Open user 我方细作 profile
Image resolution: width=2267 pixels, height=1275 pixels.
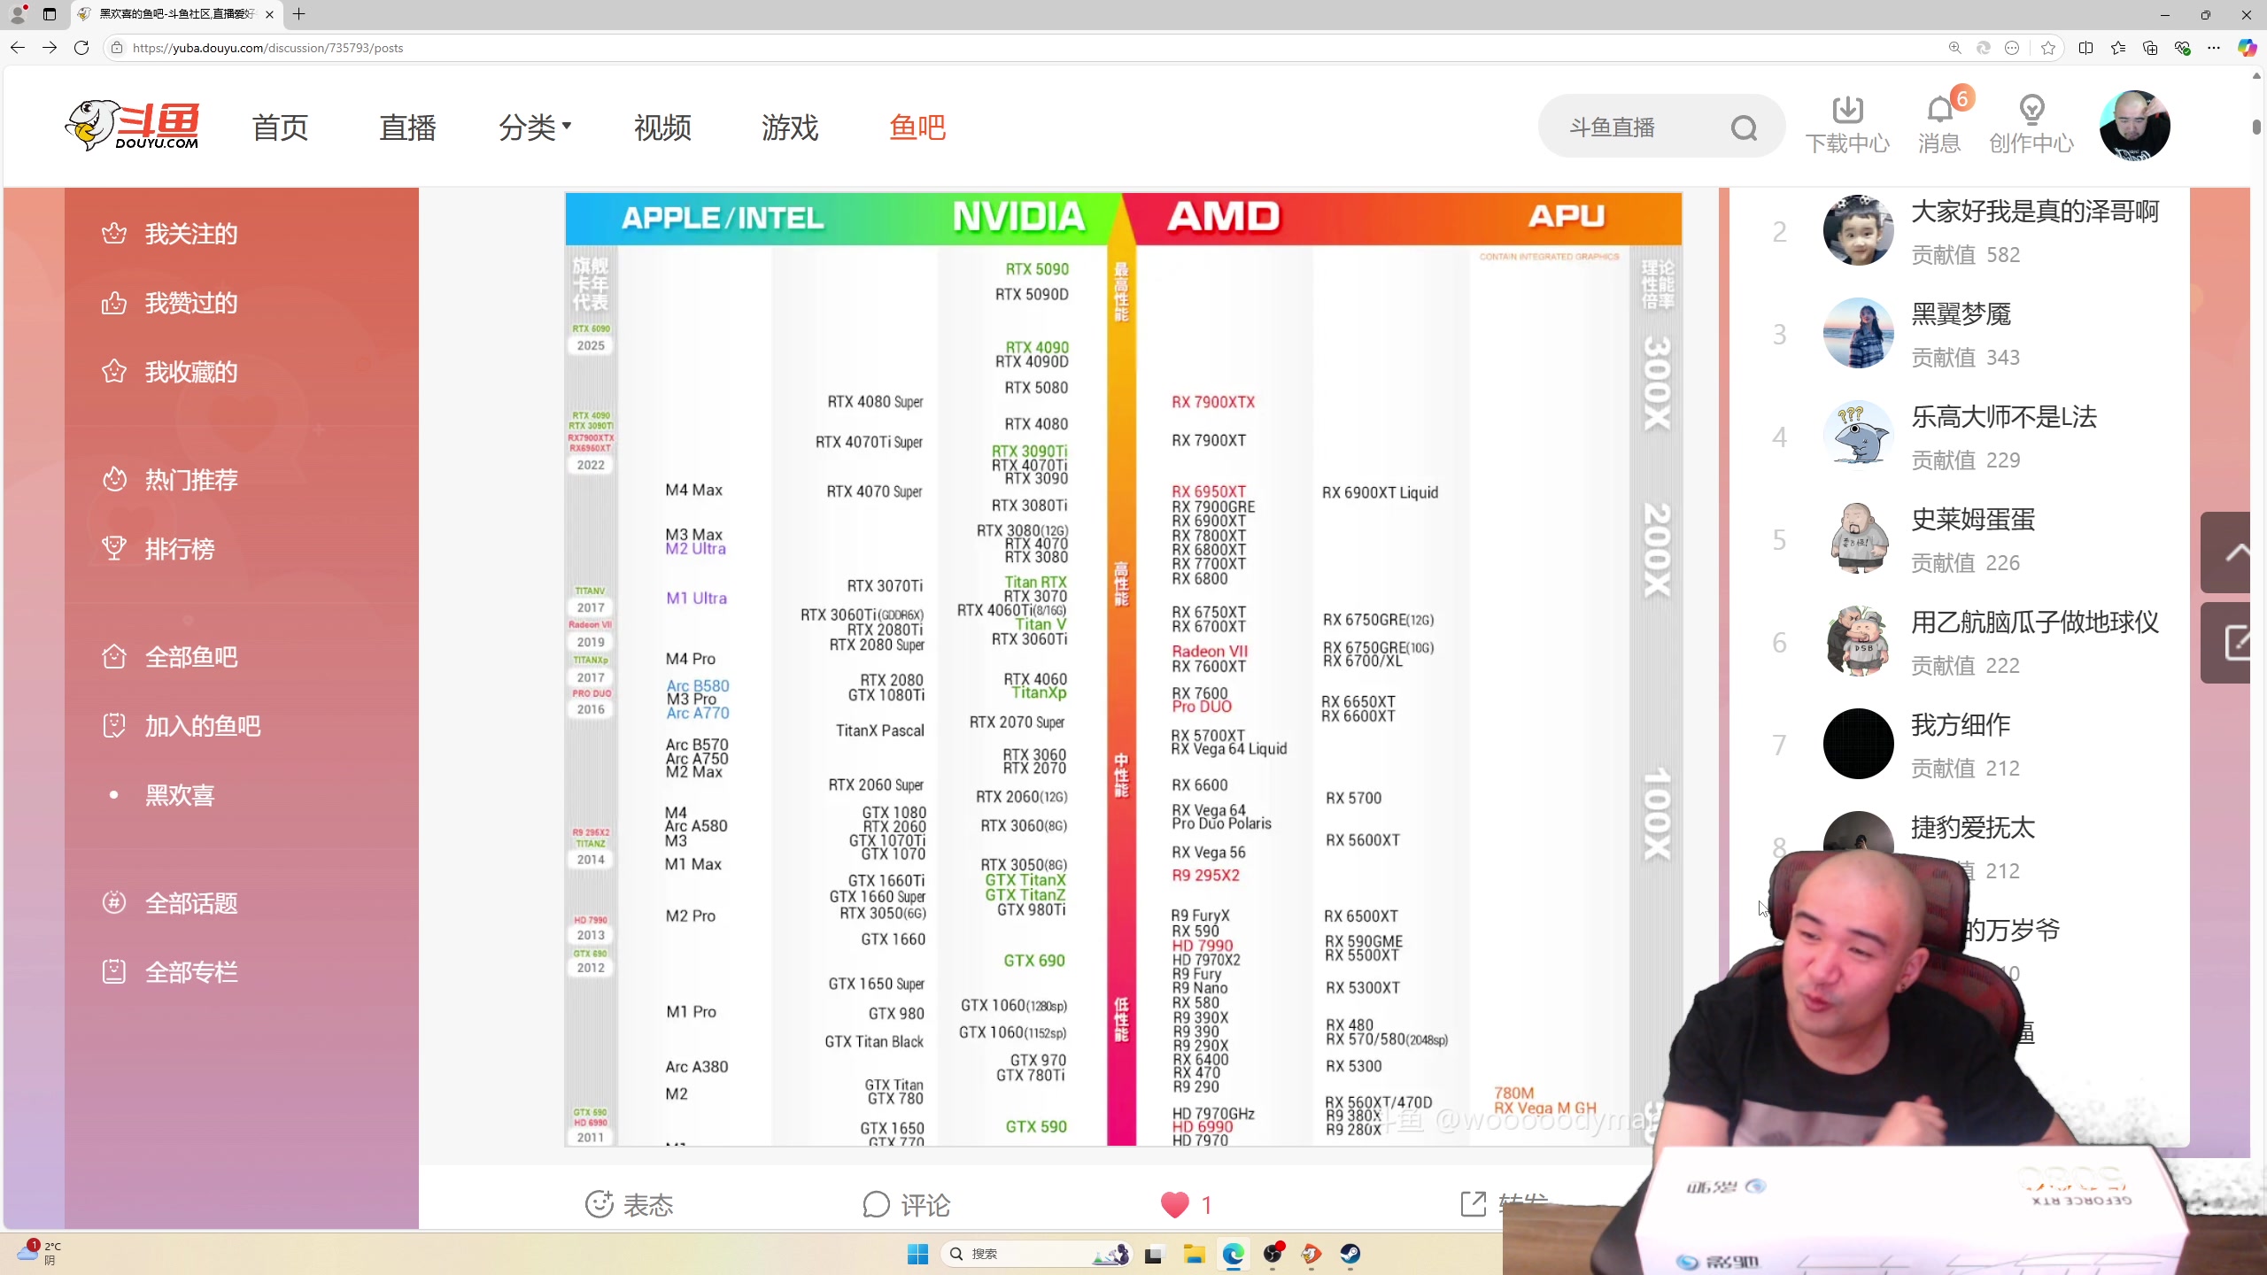1961,725
